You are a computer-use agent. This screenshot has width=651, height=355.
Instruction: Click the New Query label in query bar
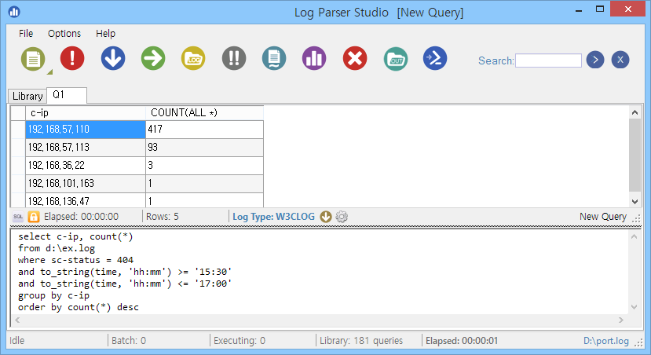click(x=603, y=217)
